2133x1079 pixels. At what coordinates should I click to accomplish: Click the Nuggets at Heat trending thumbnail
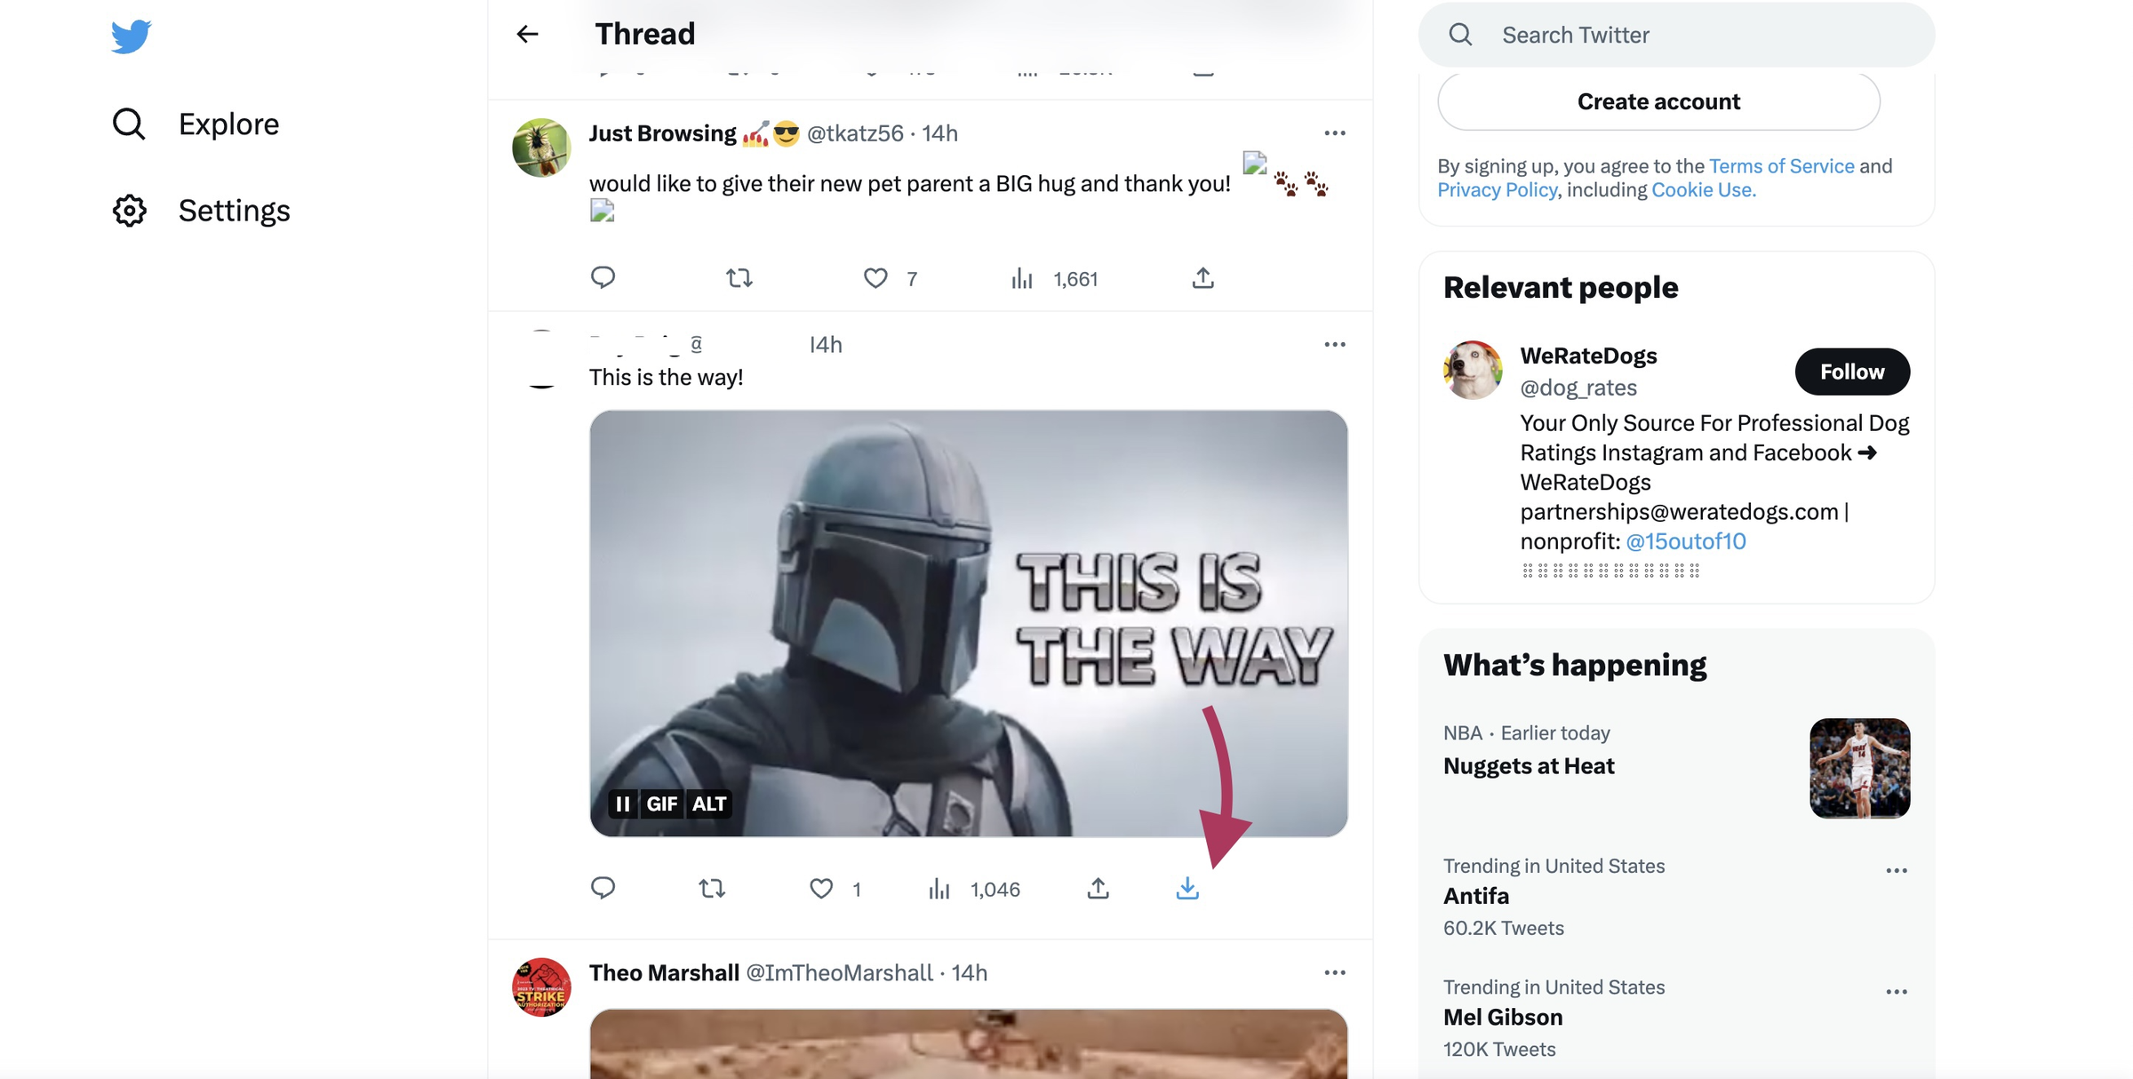coord(1860,768)
